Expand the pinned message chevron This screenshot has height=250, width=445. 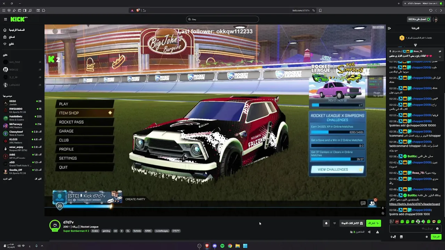pos(440,57)
